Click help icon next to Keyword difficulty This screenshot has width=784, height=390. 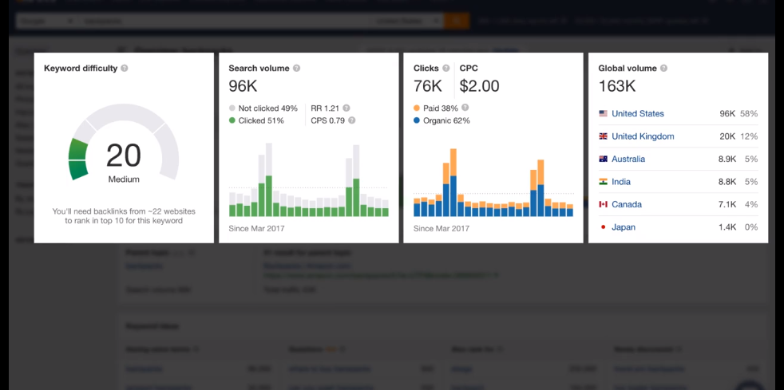click(x=125, y=69)
